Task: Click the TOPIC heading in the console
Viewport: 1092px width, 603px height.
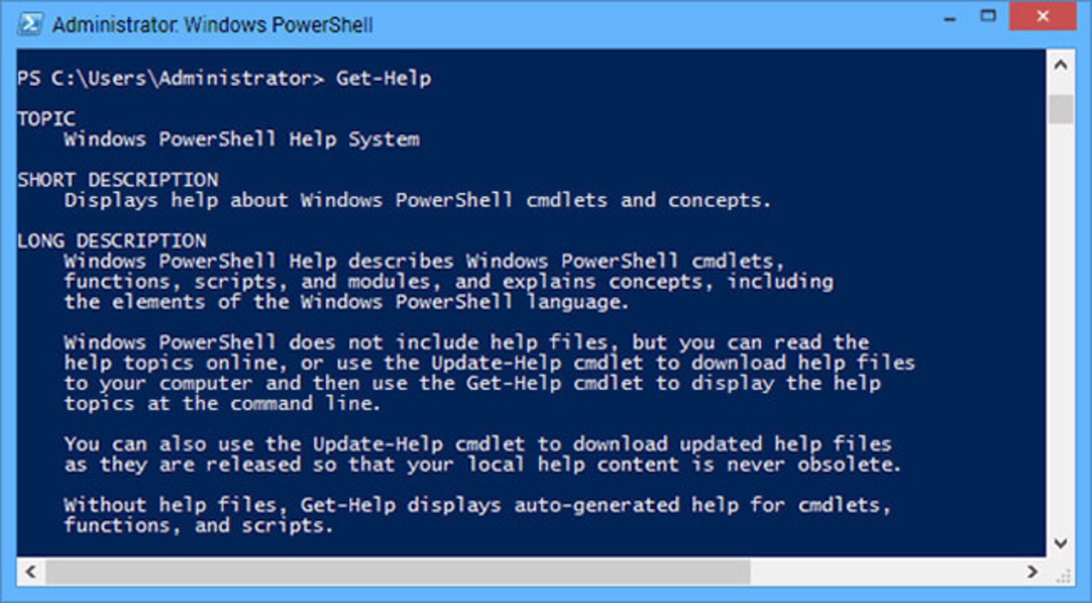Action: [x=46, y=119]
